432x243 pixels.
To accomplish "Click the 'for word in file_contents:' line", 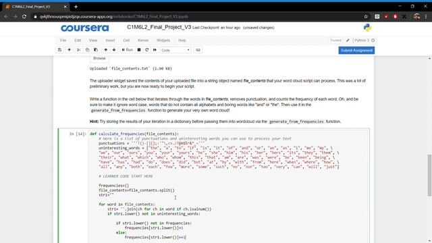I will pos(127,205).
